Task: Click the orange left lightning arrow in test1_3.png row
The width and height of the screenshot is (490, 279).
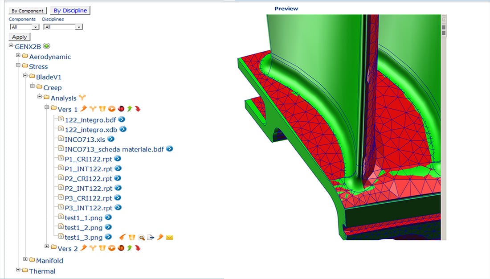Action: click(122, 237)
